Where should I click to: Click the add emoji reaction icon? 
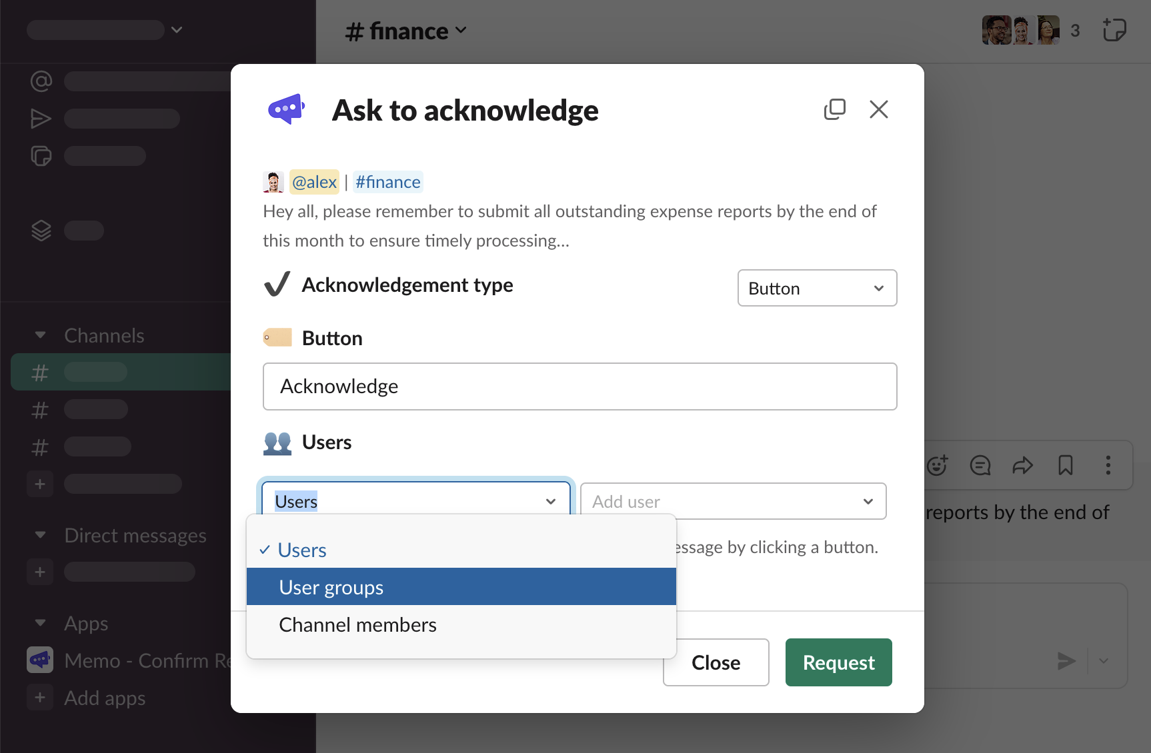938,465
